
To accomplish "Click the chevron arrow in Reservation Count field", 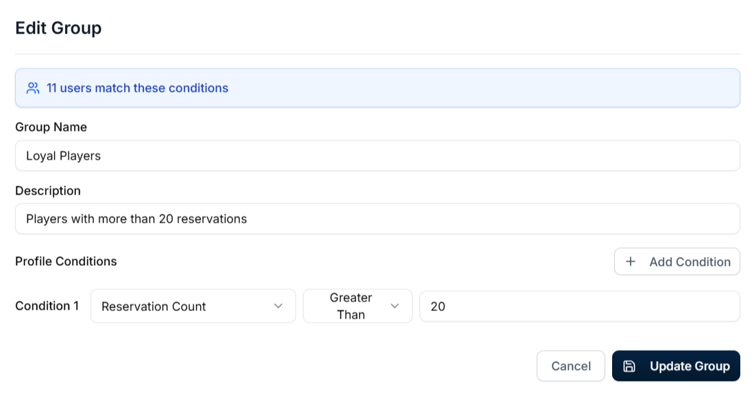I will (x=278, y=306).
